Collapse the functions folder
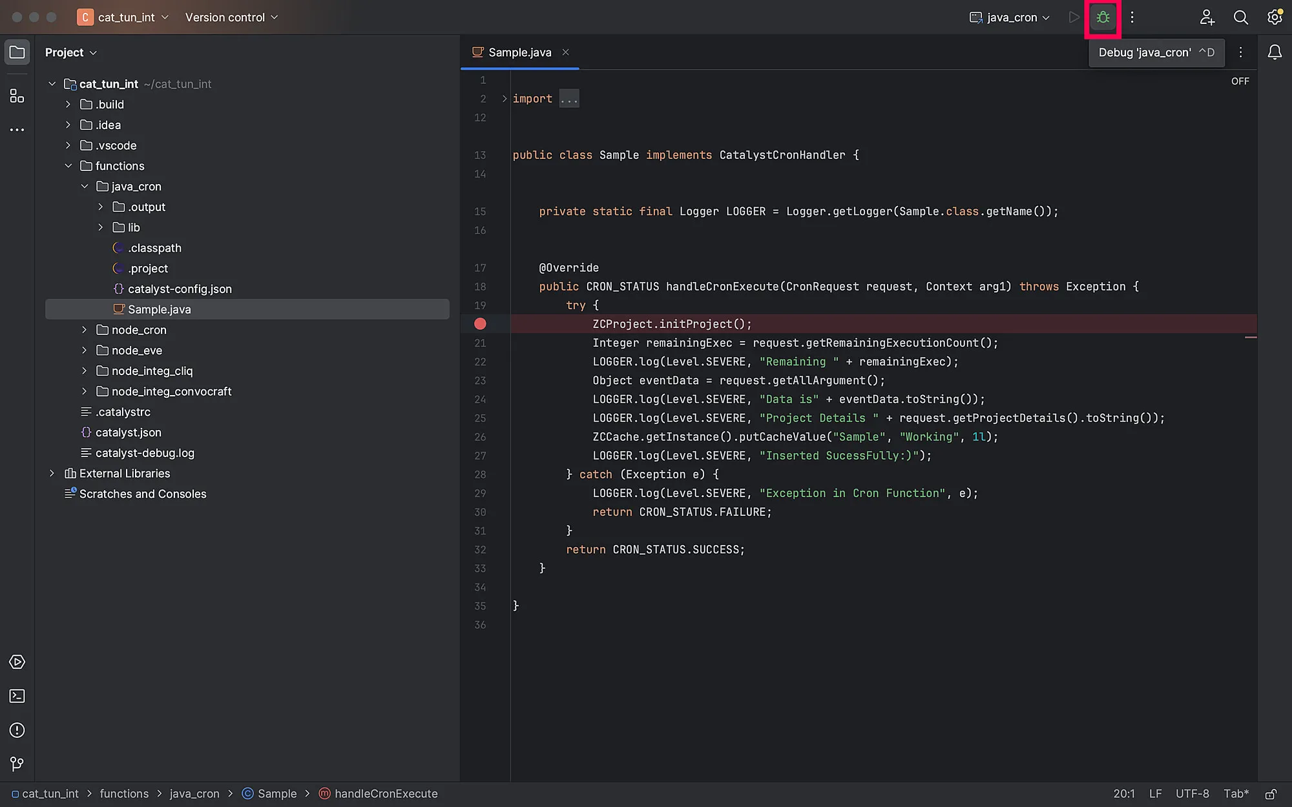 68,166
